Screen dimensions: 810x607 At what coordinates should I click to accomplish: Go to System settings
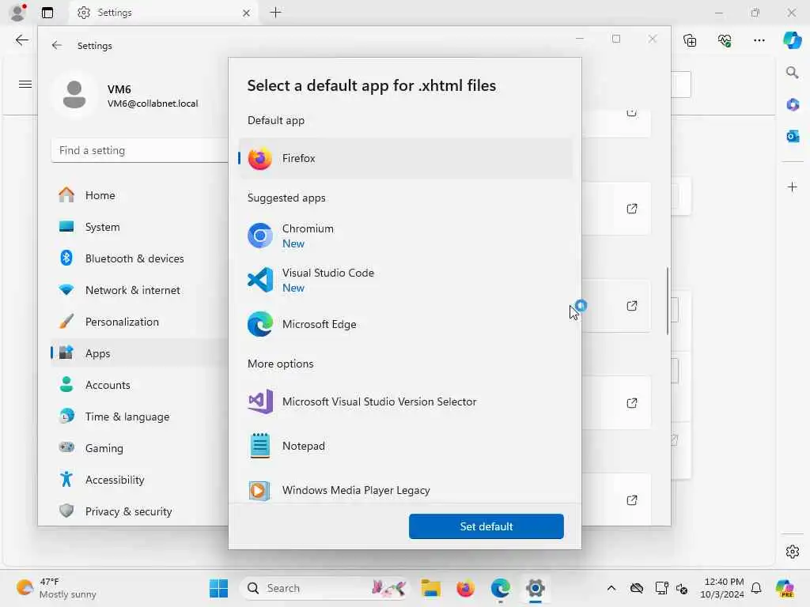pos(139,227)
